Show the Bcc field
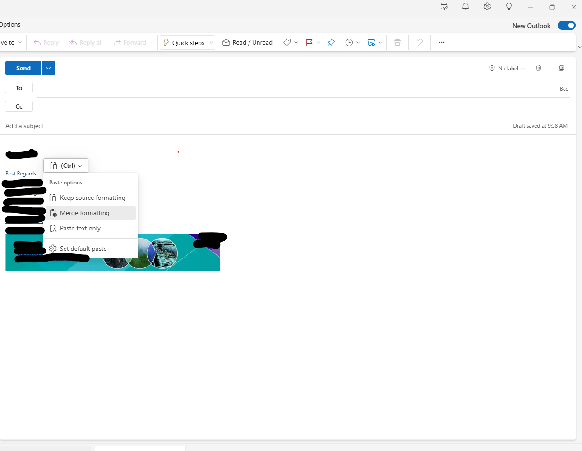The width and height of the screenshot is (582, 451). click(x=564, y=89)
